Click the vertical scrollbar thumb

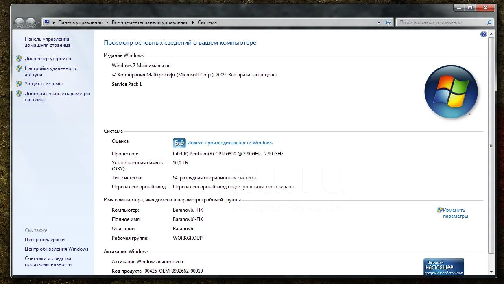point(491,145)
